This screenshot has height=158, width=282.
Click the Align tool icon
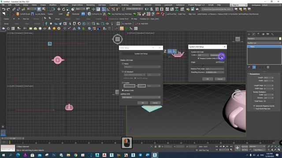coord(152,9)
